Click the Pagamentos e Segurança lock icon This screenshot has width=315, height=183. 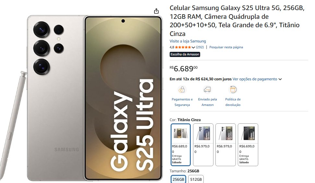[182, 90]
